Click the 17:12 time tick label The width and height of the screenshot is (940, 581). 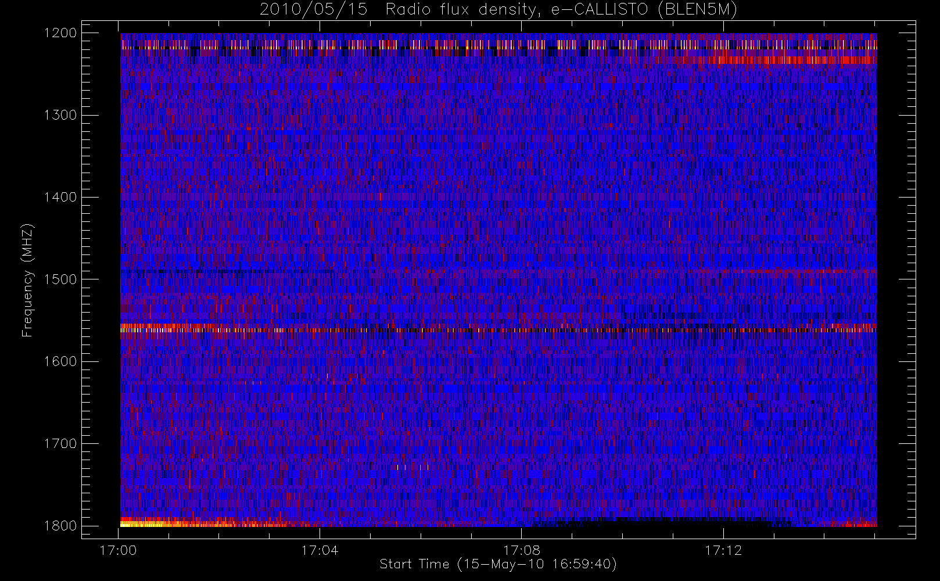723,550
